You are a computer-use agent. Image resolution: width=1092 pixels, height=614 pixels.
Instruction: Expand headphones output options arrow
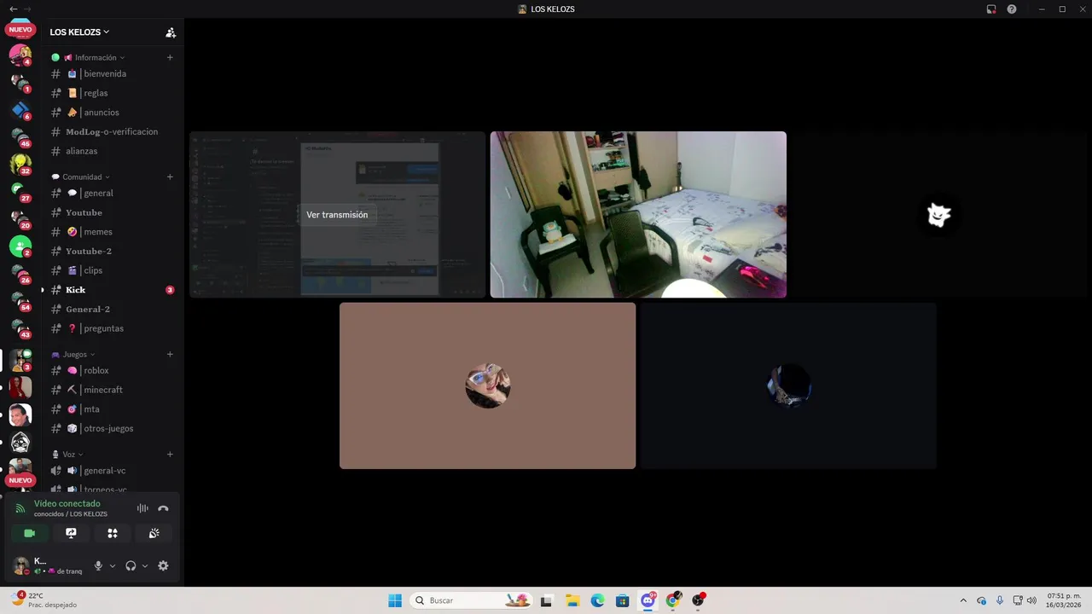coord(144,565)
